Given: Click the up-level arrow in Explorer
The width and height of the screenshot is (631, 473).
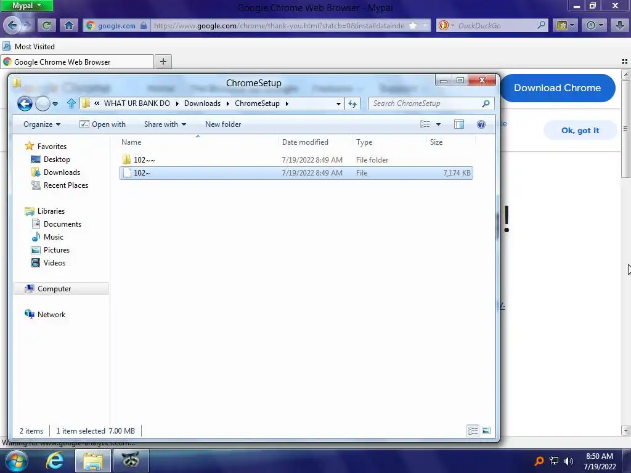Looking at the screenshot, I should coord(71,103).
